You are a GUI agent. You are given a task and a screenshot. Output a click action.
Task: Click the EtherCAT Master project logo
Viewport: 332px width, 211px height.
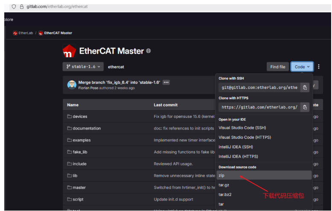click(x=69, y=51)
